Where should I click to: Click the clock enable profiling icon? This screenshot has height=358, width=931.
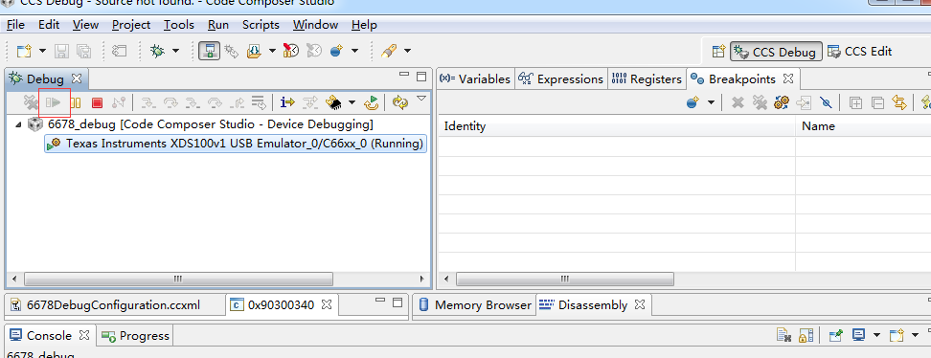click(290, 51)
